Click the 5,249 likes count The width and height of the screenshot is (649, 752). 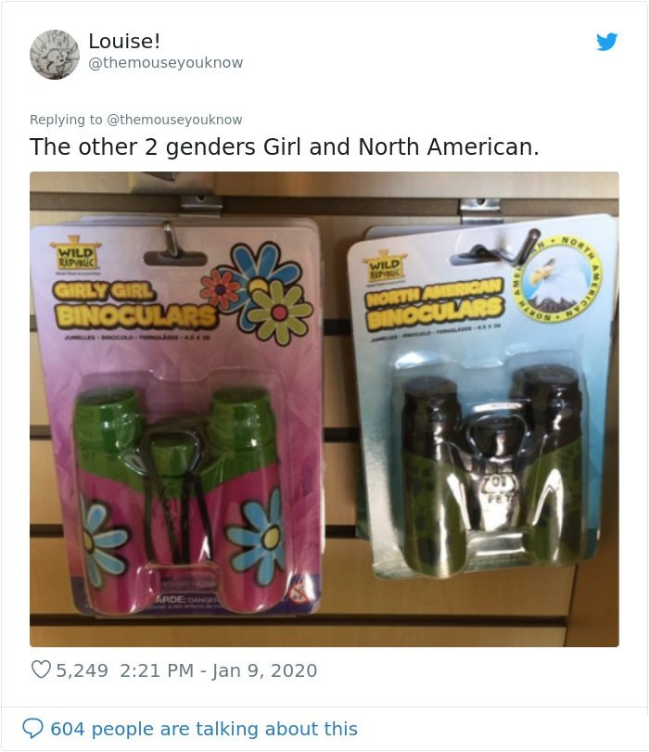pyautogui.click(x=82, y=670)
